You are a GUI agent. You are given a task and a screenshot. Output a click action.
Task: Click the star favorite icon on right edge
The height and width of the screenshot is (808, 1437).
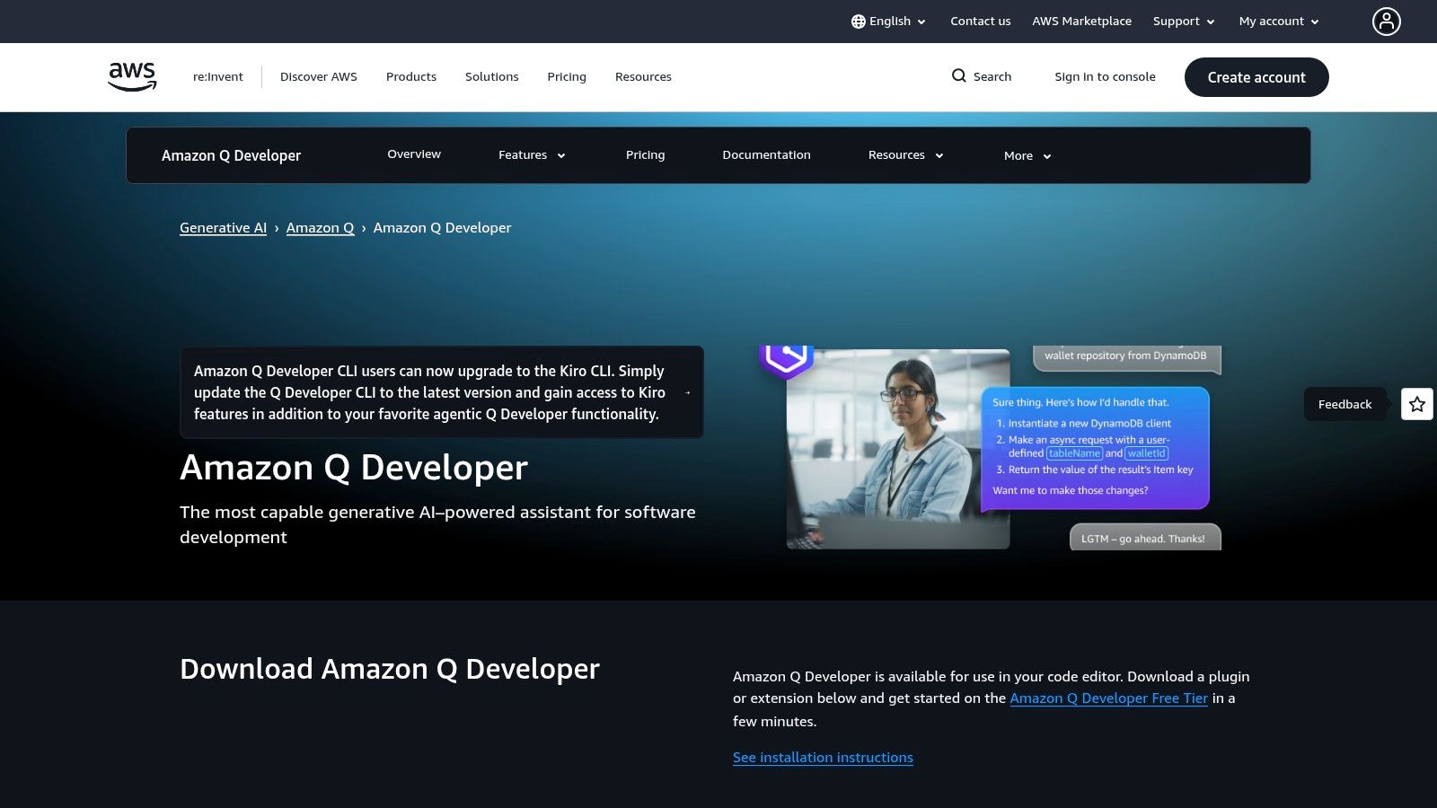1416,404
